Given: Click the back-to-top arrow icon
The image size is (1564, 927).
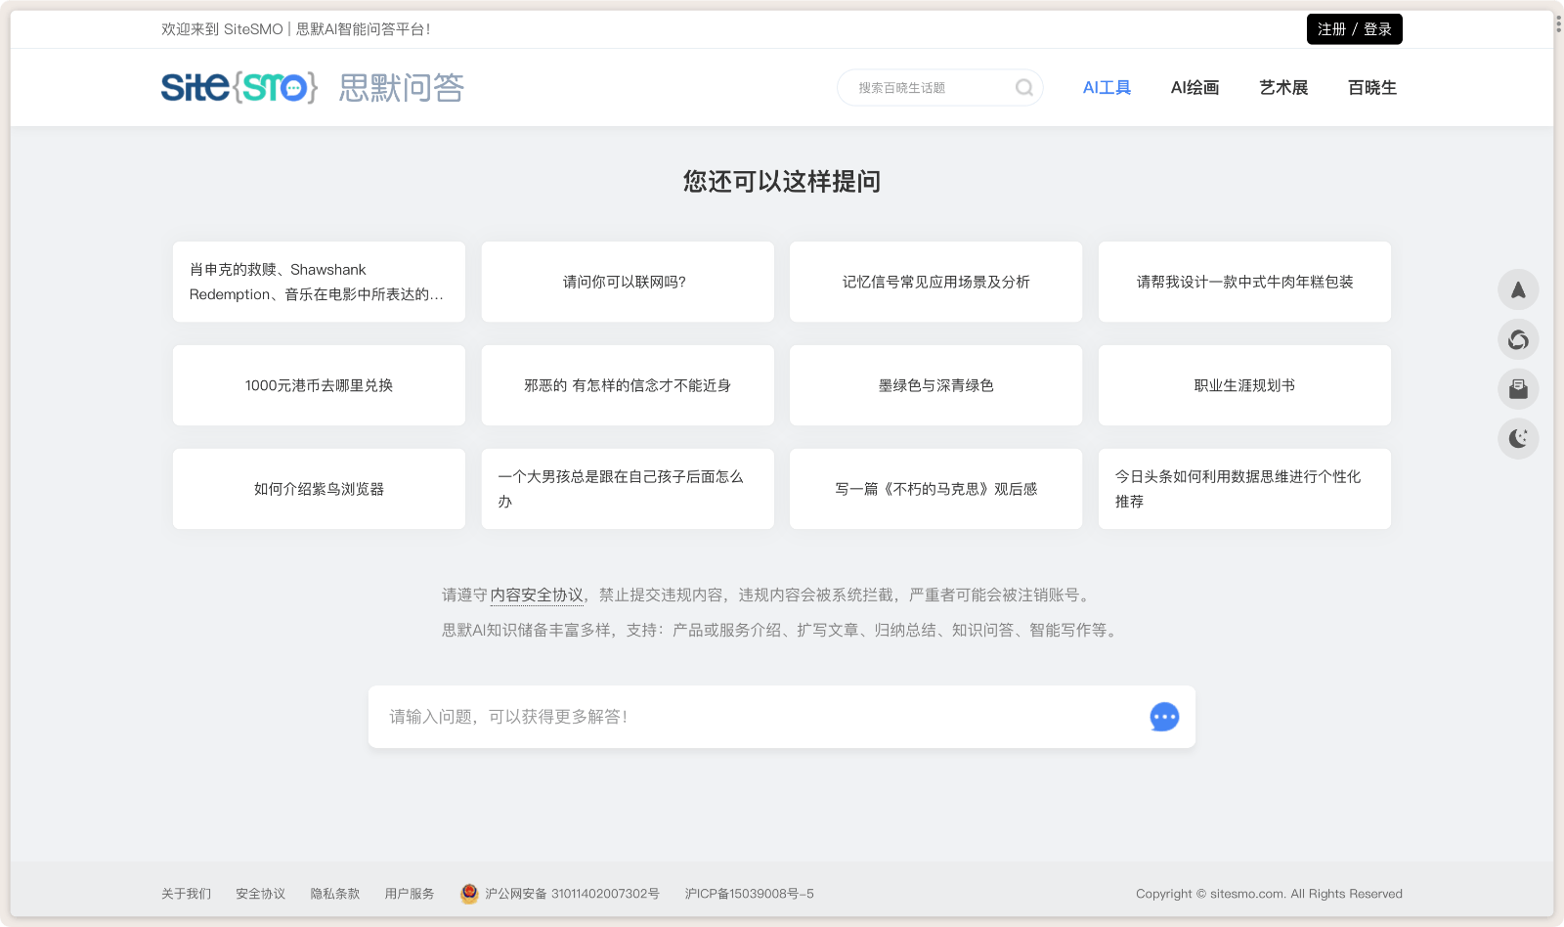Looking at the screenshot, I should click(1518, 290).
